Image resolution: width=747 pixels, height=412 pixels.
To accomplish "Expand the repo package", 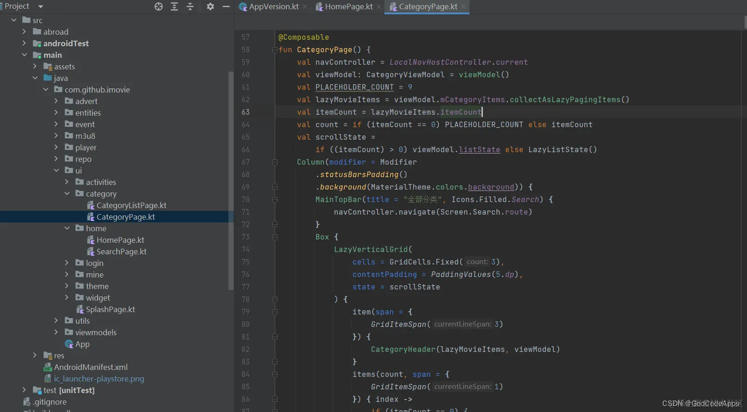I will click(x=56, y=159).
